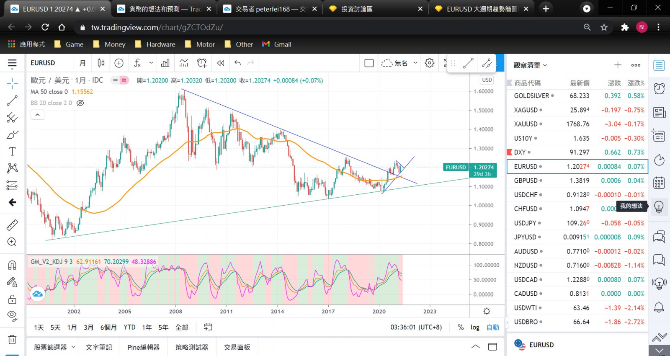
Task: Click the bar replay rewind icon
Action: coord(221,63)
